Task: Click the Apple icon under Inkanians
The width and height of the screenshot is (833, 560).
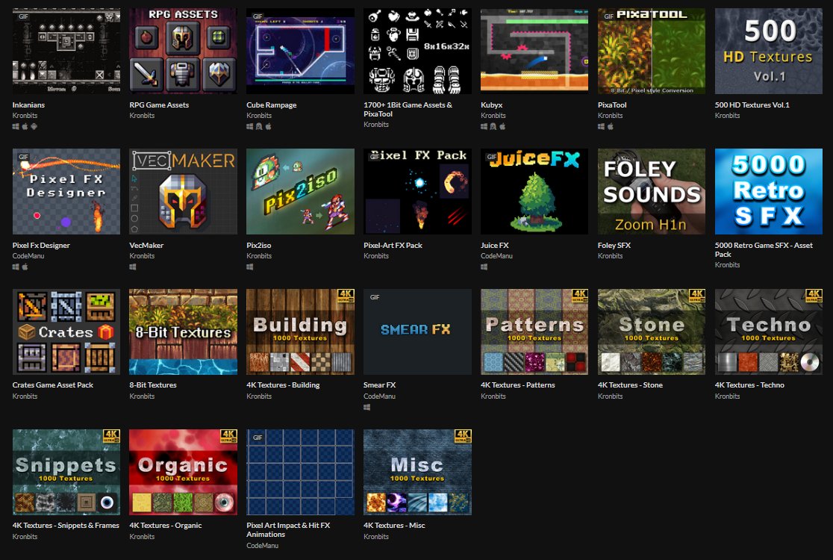Action: click(x=25, y=126)
